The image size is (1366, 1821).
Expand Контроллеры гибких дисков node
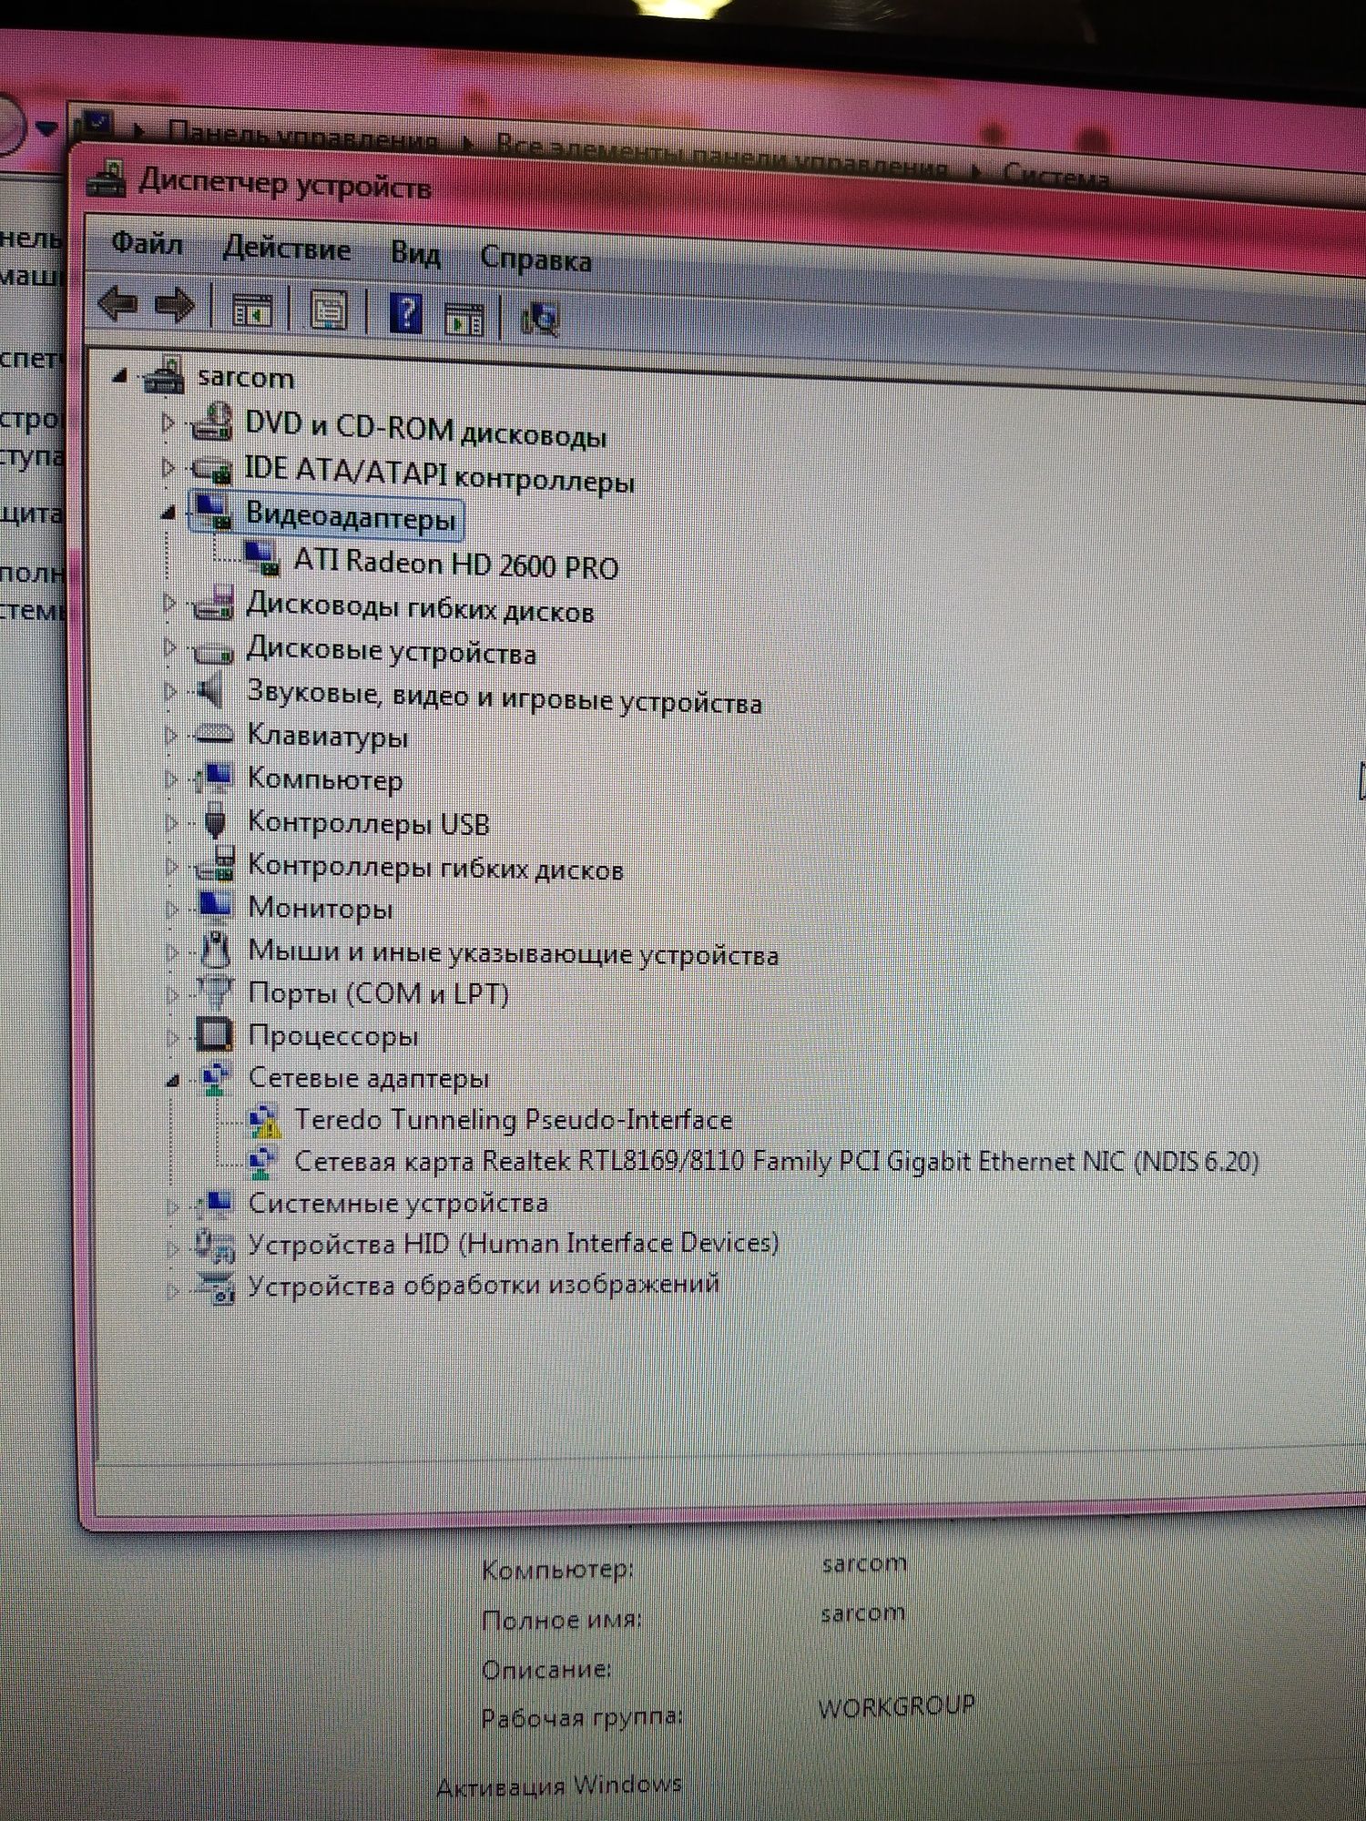tap(172, 866)
